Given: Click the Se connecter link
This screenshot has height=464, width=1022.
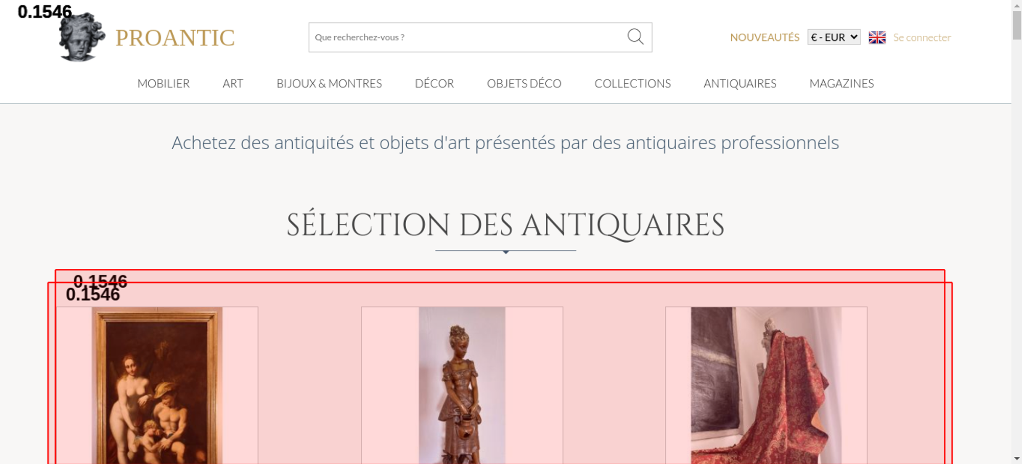Looking at the screenshot, I should coord(922,37).
